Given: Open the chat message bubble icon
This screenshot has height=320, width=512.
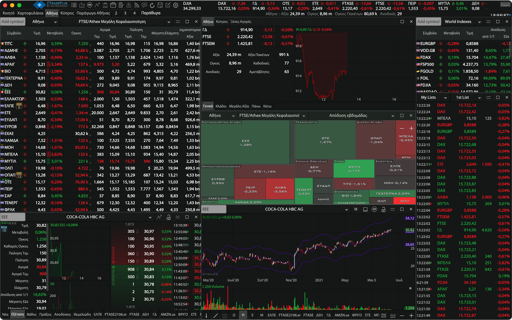Looking at the screenshot, I should tap(144, 5).
